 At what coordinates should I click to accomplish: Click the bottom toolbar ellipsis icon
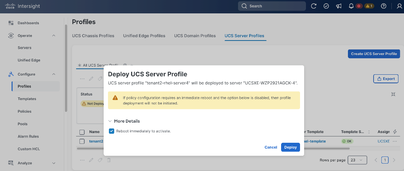82,160
